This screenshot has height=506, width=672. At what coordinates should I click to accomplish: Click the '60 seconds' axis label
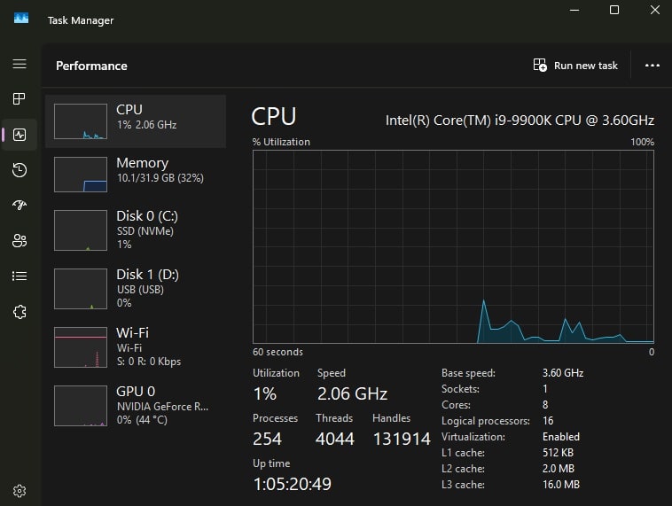point(277,352)
